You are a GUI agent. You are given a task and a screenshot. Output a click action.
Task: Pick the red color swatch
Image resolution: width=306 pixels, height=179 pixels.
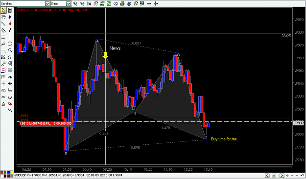[2, 172]
